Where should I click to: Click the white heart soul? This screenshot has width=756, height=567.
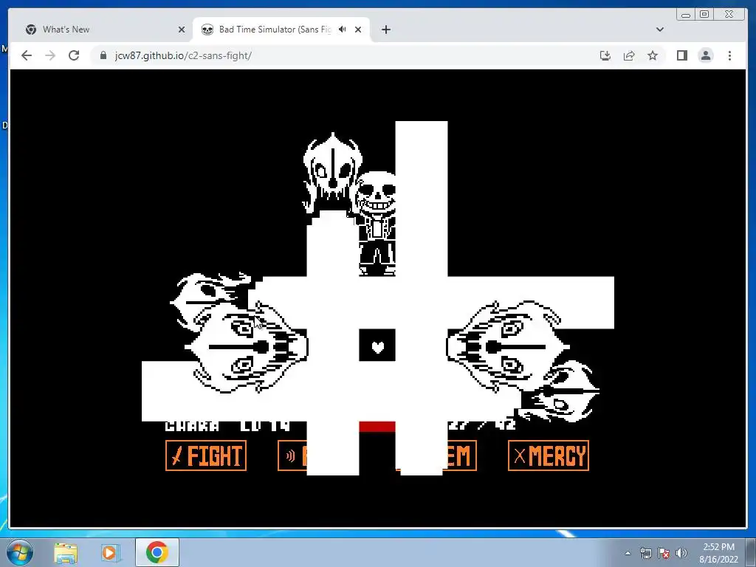pos(377,347)
